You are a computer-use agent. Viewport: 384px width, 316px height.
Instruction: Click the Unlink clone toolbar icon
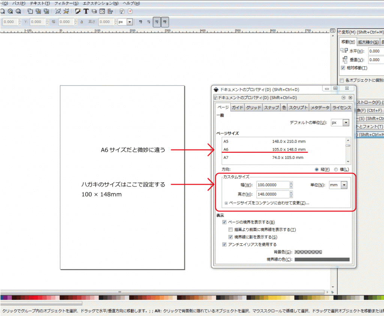tap(46, 11)
